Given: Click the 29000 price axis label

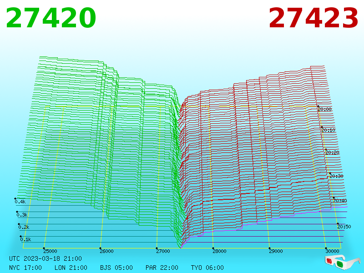Looking at the screenshot, I should pos(276,251).
